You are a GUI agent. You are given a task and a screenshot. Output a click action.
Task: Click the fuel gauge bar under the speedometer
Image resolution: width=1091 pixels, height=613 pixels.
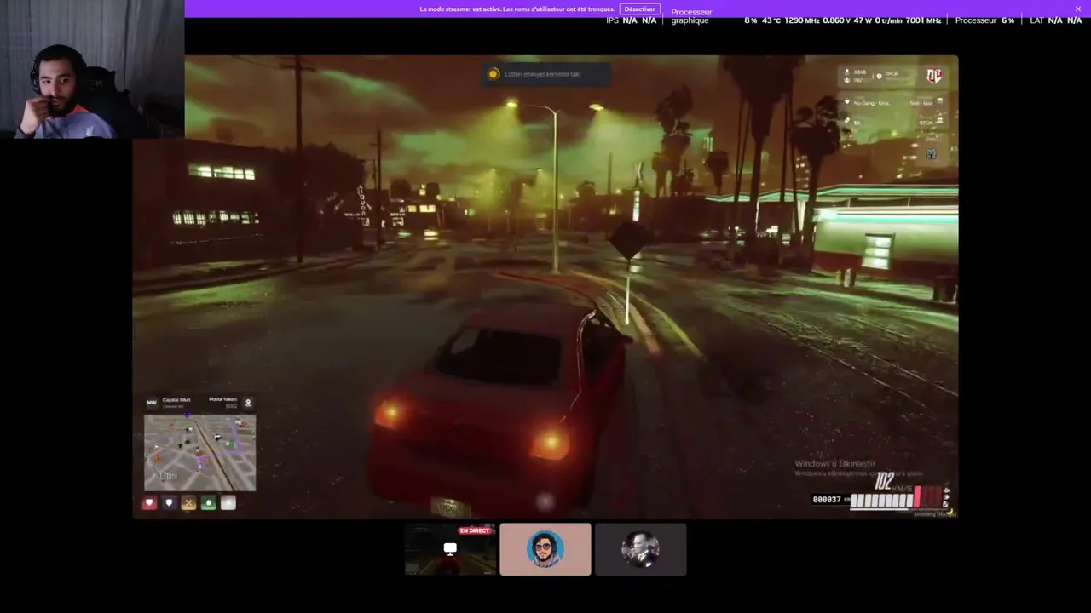point(898,509)
